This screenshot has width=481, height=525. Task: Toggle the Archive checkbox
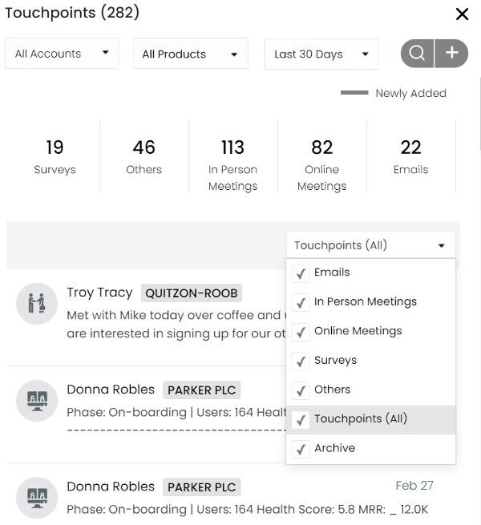[x=301, y=450]
